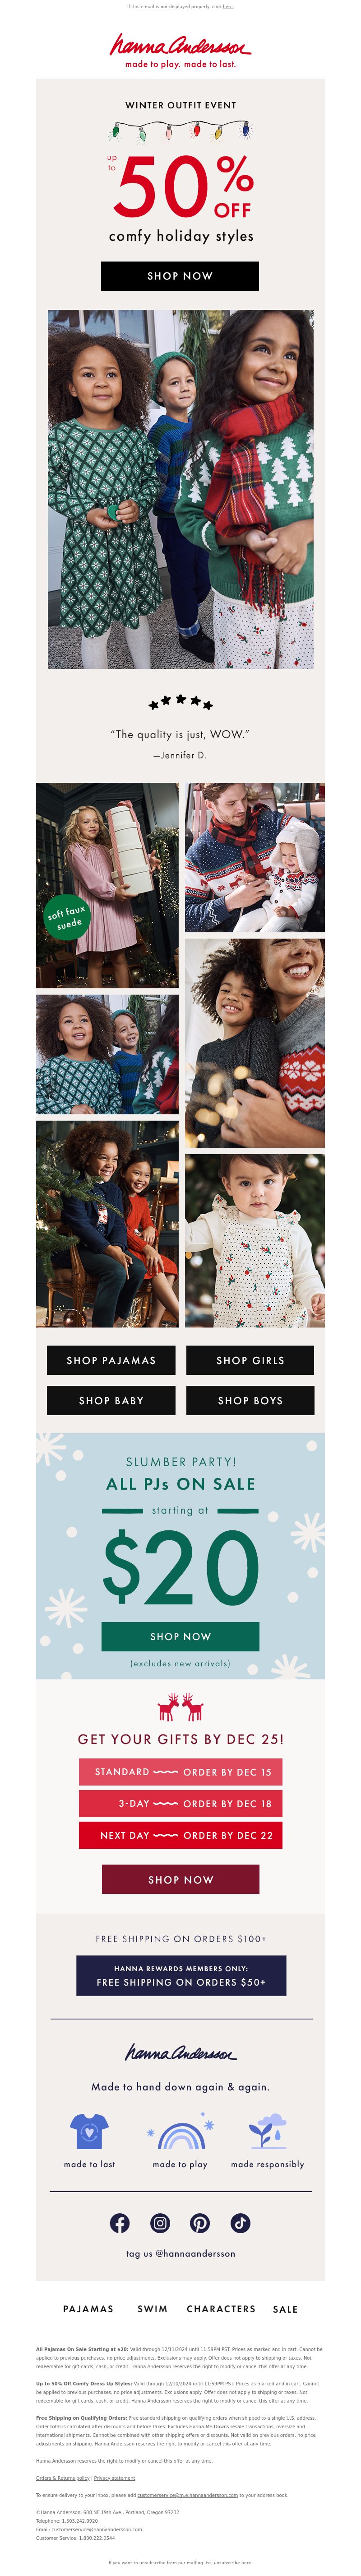
Task: Open the Swim footer menu item
Action: (152, 2309)
